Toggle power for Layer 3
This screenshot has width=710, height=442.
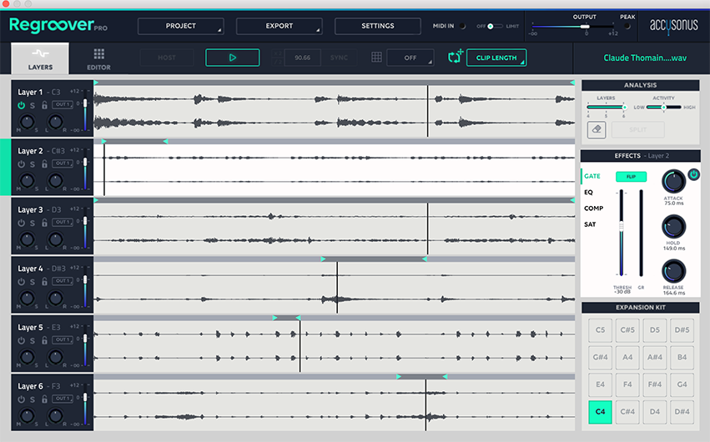coord(22,223)
